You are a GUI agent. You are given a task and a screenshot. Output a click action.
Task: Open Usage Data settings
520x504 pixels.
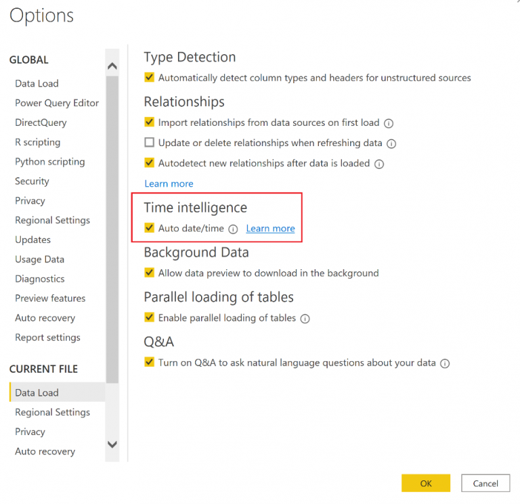point(39,260)
